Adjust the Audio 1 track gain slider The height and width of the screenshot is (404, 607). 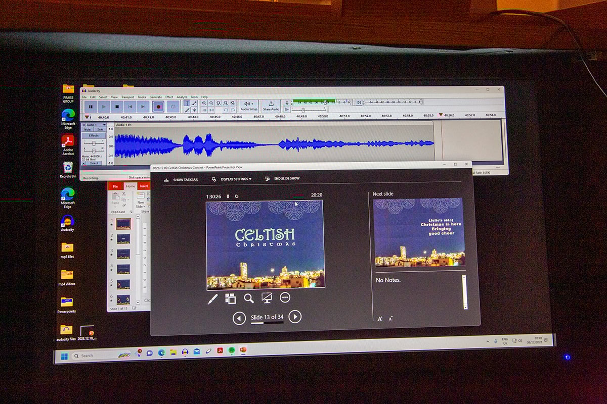(x=94, y=144)
